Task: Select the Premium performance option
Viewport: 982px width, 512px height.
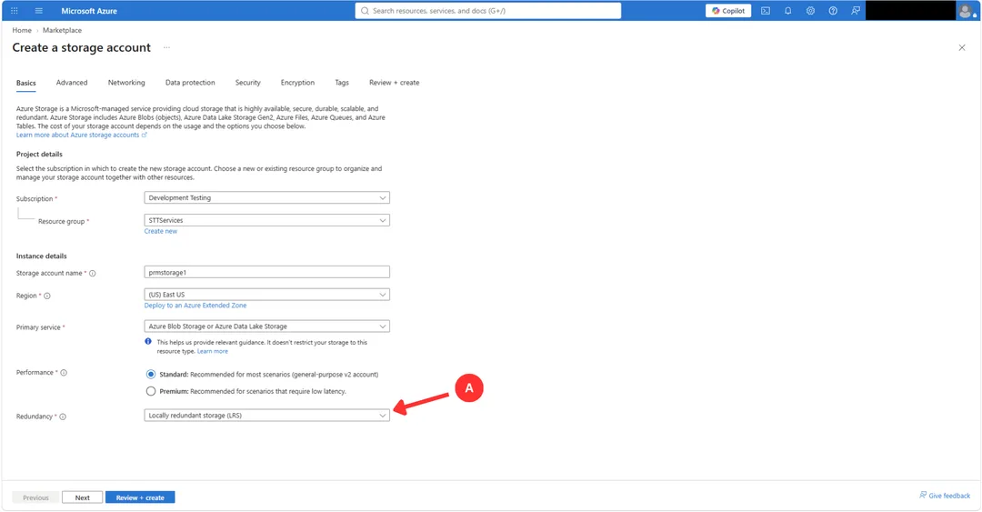Action: [151, 391]
